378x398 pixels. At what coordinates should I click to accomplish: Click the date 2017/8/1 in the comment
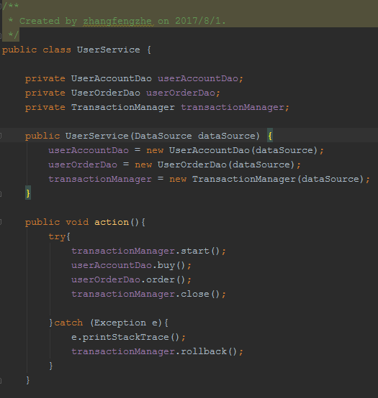tap(198, 21)
